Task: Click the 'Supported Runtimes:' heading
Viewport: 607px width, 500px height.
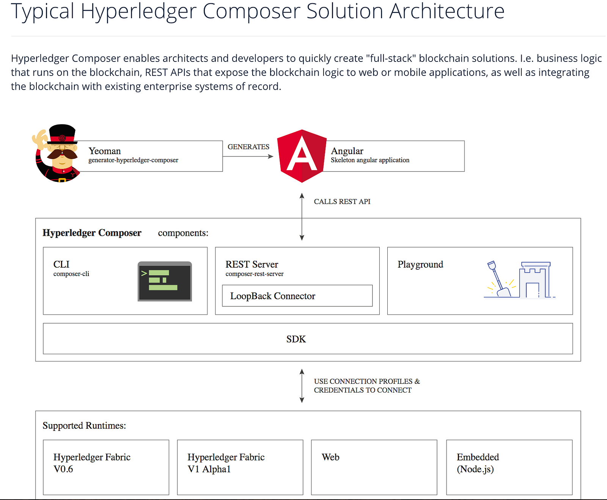Action: [84, 426]
